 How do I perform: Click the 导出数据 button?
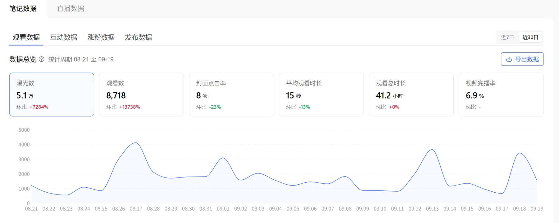coord(522,59)
